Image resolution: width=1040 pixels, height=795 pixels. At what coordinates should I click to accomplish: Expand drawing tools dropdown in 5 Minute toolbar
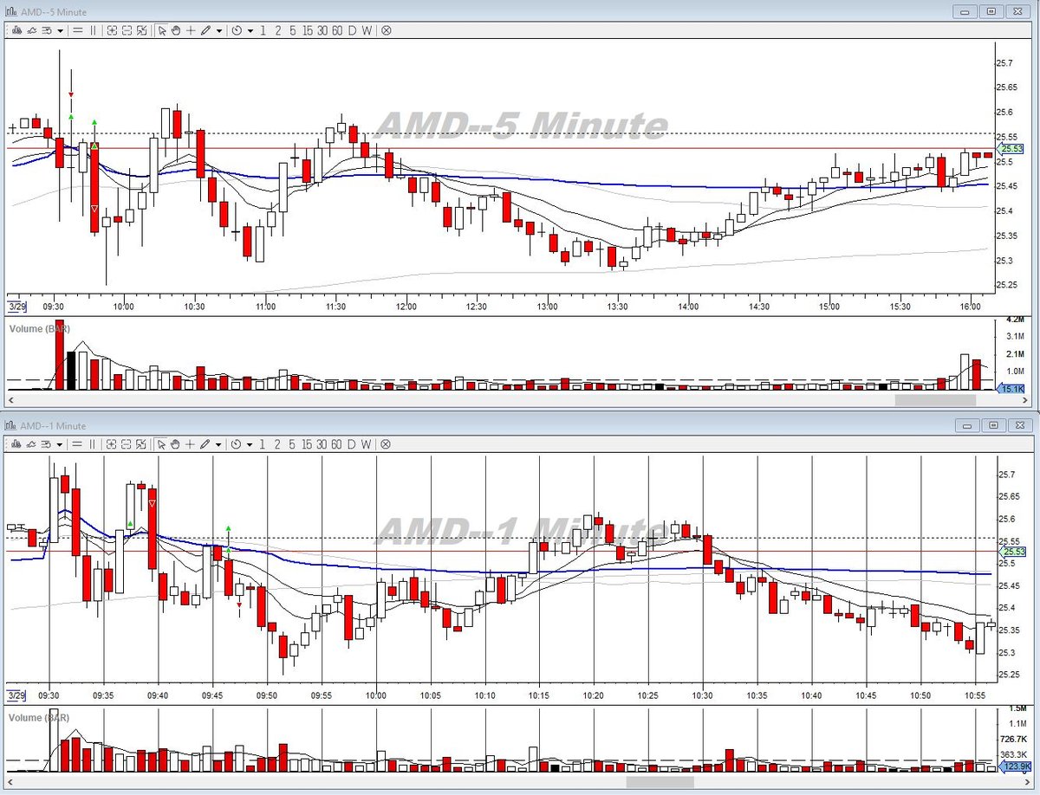(219, 30)
